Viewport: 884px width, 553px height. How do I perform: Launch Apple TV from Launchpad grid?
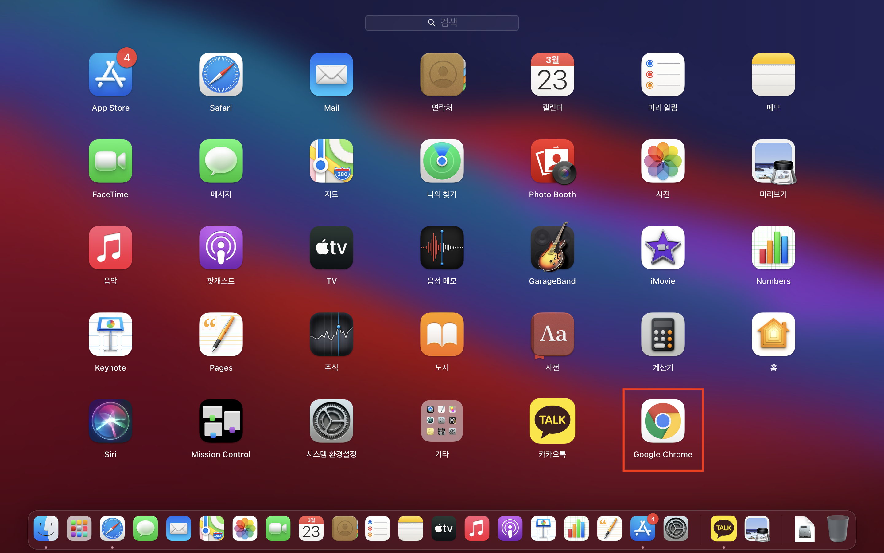point(331,248)
